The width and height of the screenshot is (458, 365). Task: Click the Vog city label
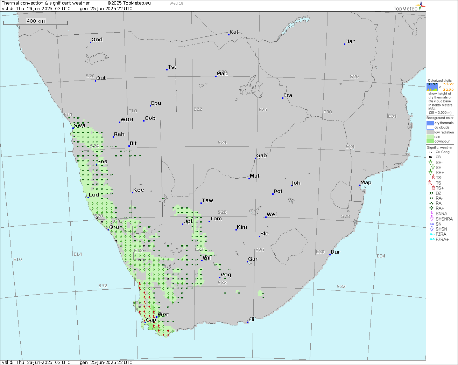(226, 275)
